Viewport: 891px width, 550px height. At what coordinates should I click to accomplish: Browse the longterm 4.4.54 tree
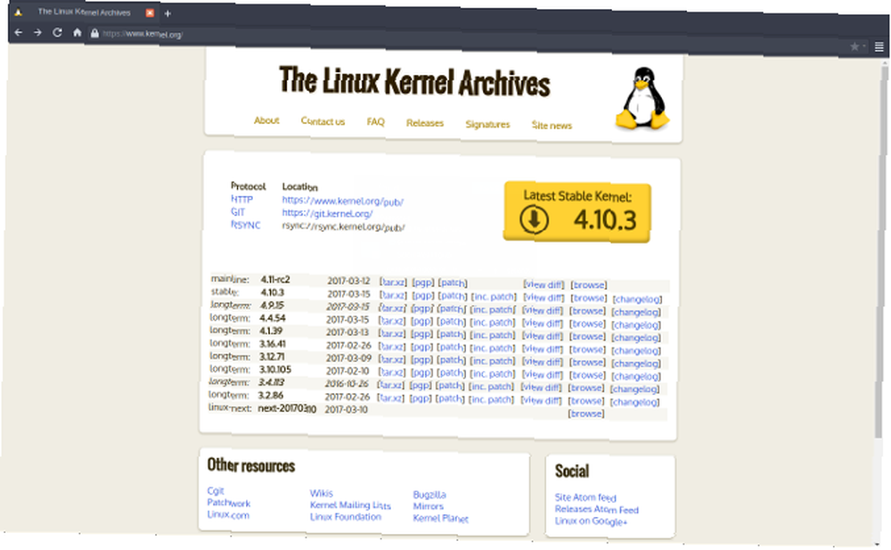click(587, 324)
